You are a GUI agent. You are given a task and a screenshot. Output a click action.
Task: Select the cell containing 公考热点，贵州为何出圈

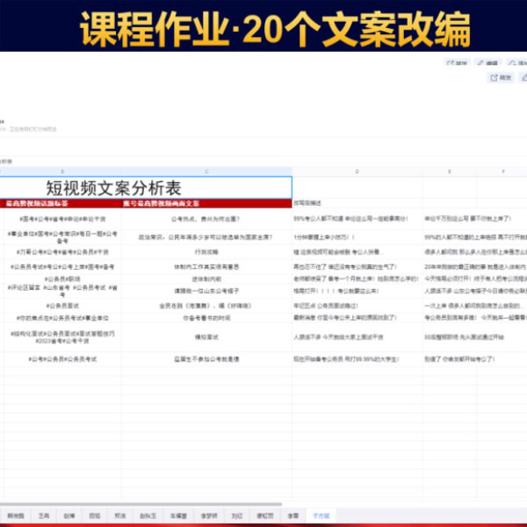206,219
